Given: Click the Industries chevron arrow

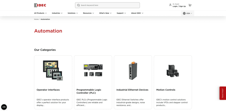Looking at the screenshot, I should coord(62,13).
